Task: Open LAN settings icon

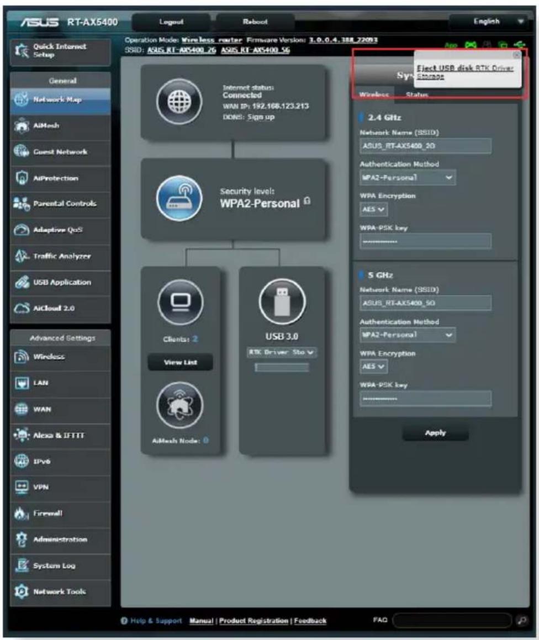Action: 21,383
